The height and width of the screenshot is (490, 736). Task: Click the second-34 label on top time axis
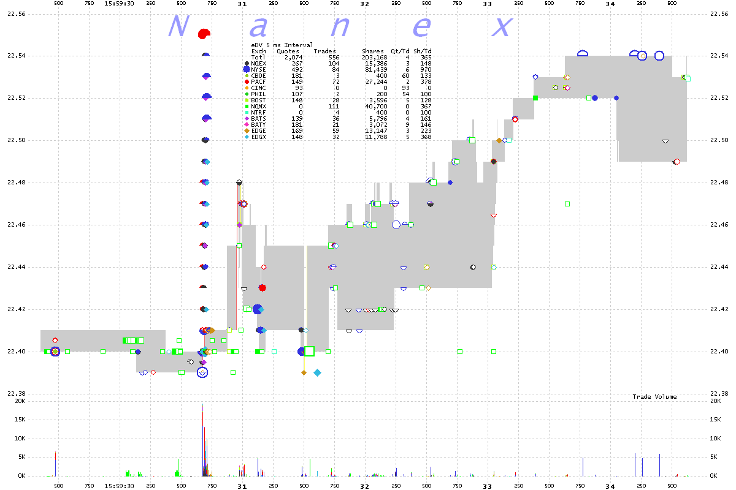[x=610, y=4]
